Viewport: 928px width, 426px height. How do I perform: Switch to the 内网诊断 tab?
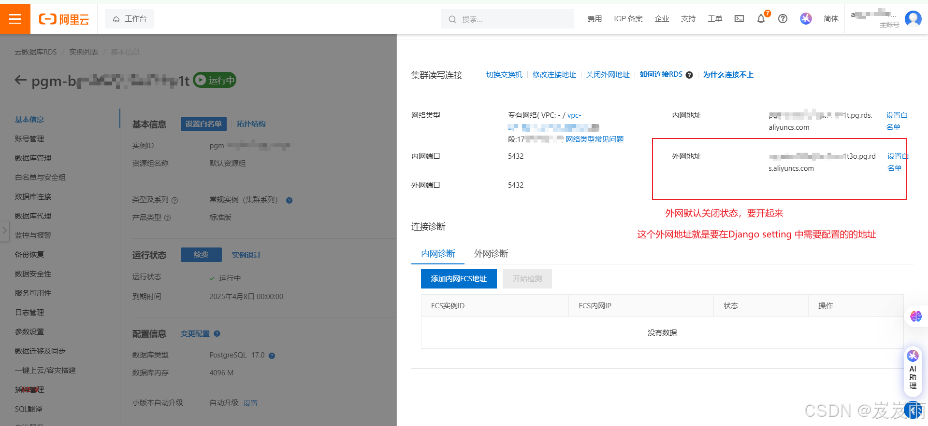438,253
